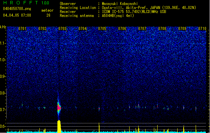Click the Receiver label
The image size is (210, 133).
click(x=68, y=12)
